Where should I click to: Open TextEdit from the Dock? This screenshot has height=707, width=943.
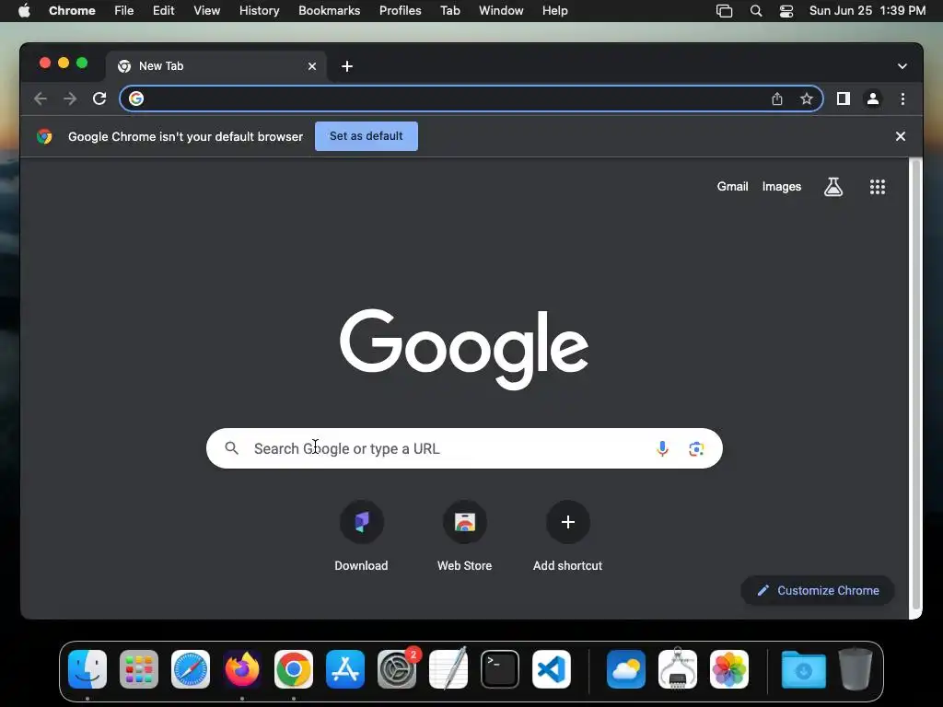(448, 668)
